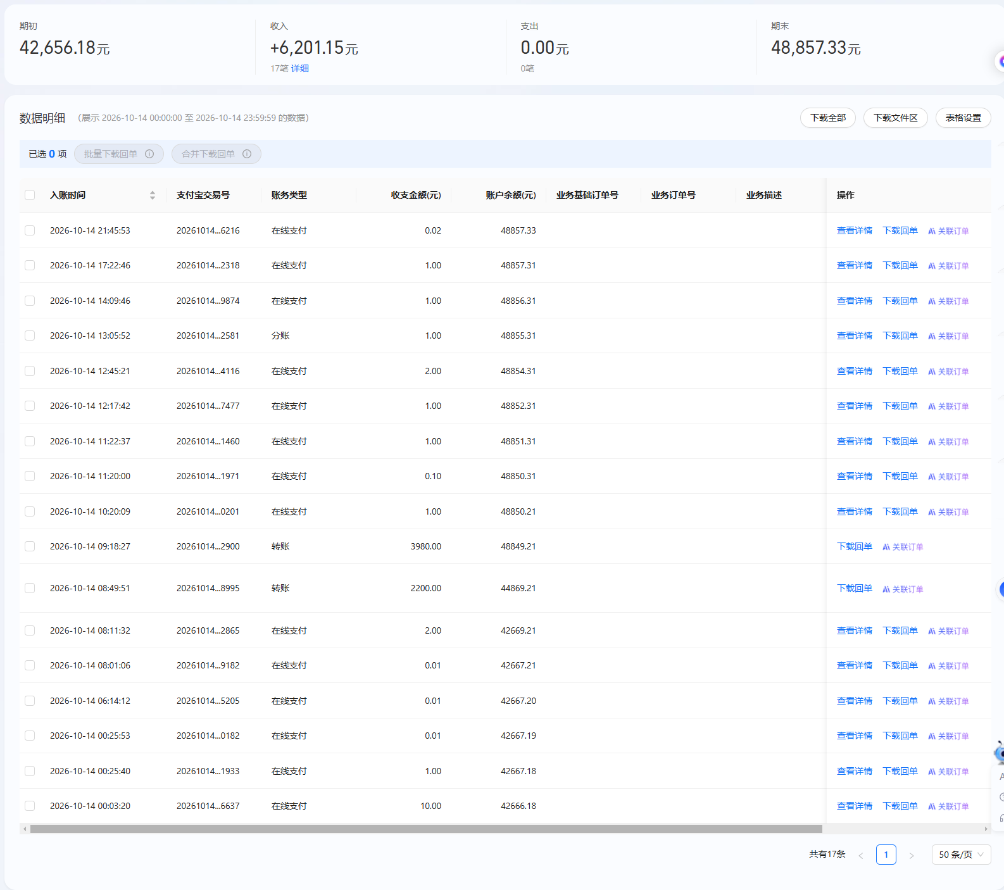This screenshot has width=1004, height=890.
Task: Click transaction number 20261014...4116
Action: coord(208,371)
